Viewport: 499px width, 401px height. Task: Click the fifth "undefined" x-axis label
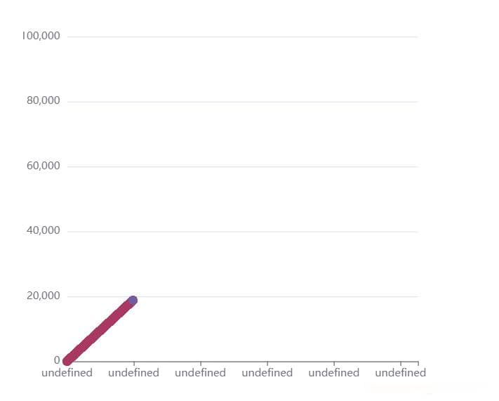click(x=334, y=373)
